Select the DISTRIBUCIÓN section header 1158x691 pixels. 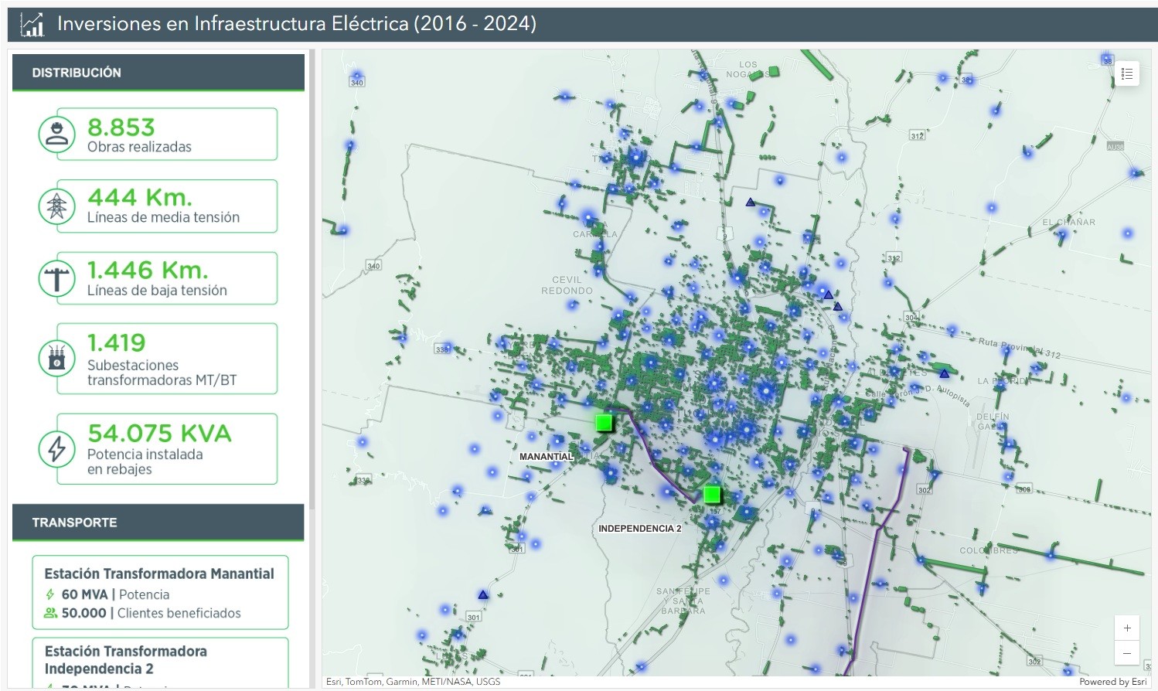tap(158, 73)
